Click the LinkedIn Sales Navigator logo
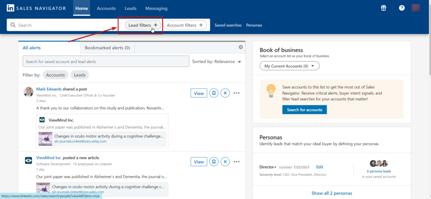The image size is (431, 199). [x=36, y=8]
